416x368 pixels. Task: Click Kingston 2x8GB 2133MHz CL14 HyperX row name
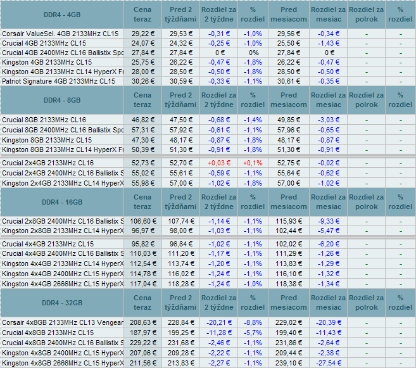(x=63, y=231)
